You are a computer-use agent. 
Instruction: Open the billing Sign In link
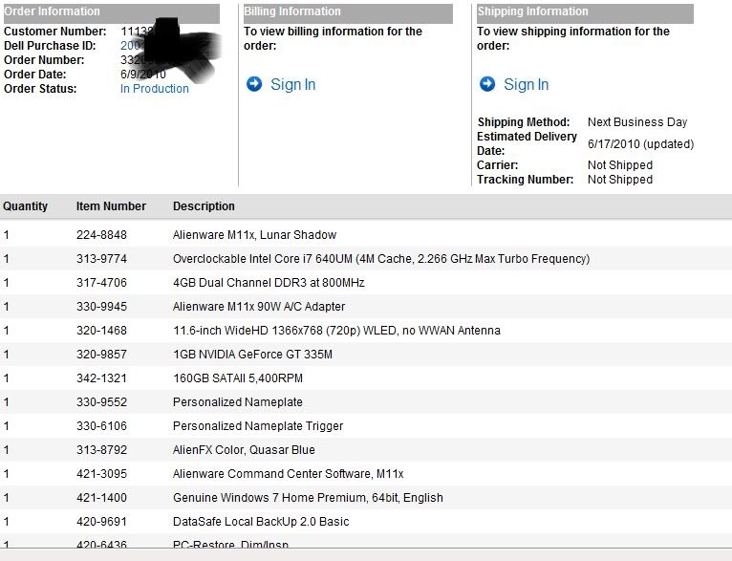pos(292,84)
